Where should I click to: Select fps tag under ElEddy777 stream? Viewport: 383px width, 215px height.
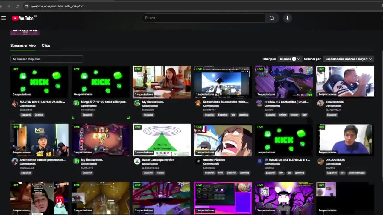tap(233, 115)
